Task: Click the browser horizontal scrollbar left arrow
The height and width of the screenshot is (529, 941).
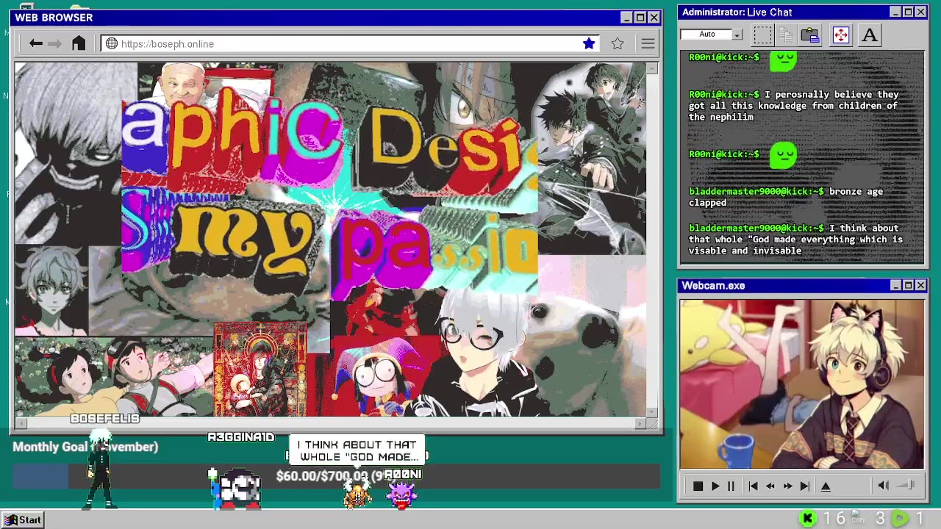Action: (x=20, y=423)
